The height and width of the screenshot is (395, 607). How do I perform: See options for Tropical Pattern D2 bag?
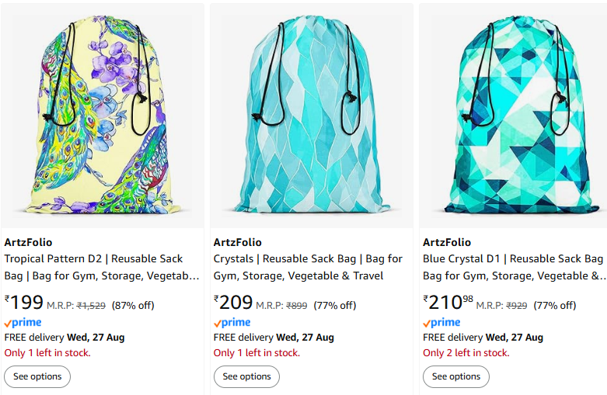(37, 376)
